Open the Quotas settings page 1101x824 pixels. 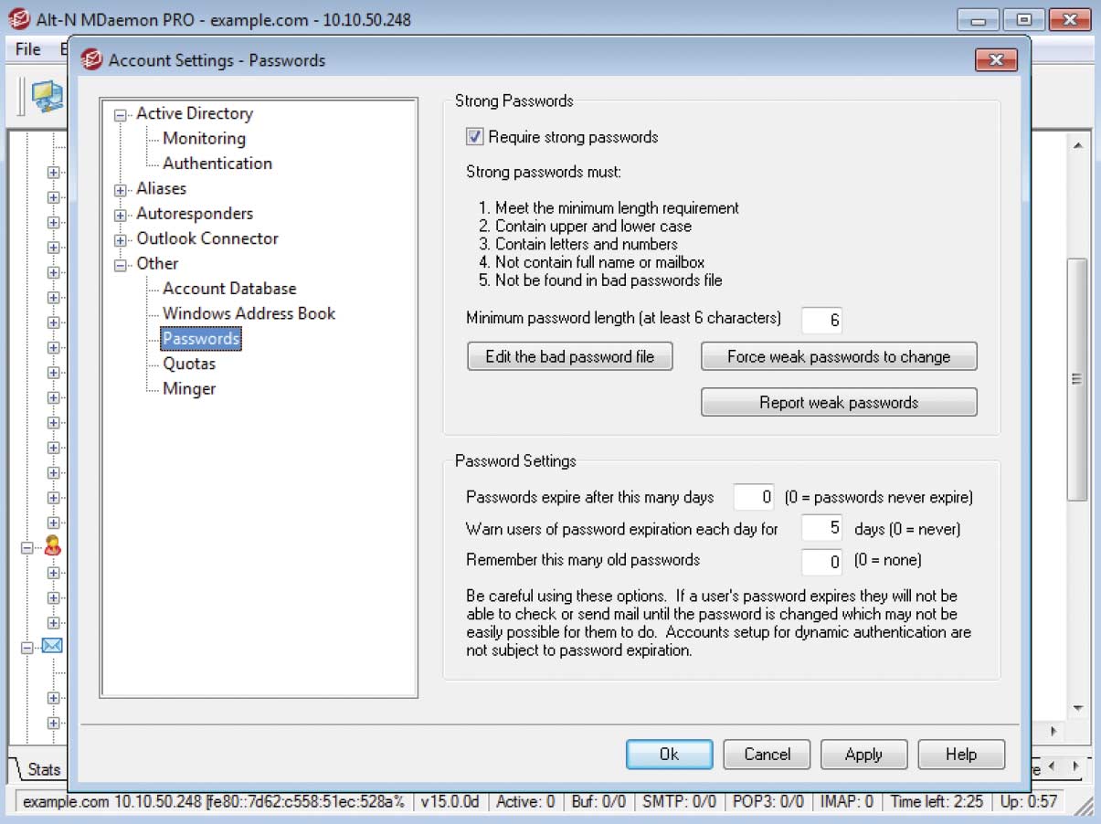point(189,364)
